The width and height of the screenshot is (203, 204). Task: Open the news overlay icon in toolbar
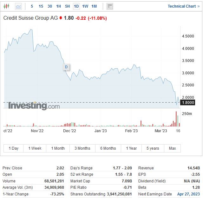click(110, 6)
